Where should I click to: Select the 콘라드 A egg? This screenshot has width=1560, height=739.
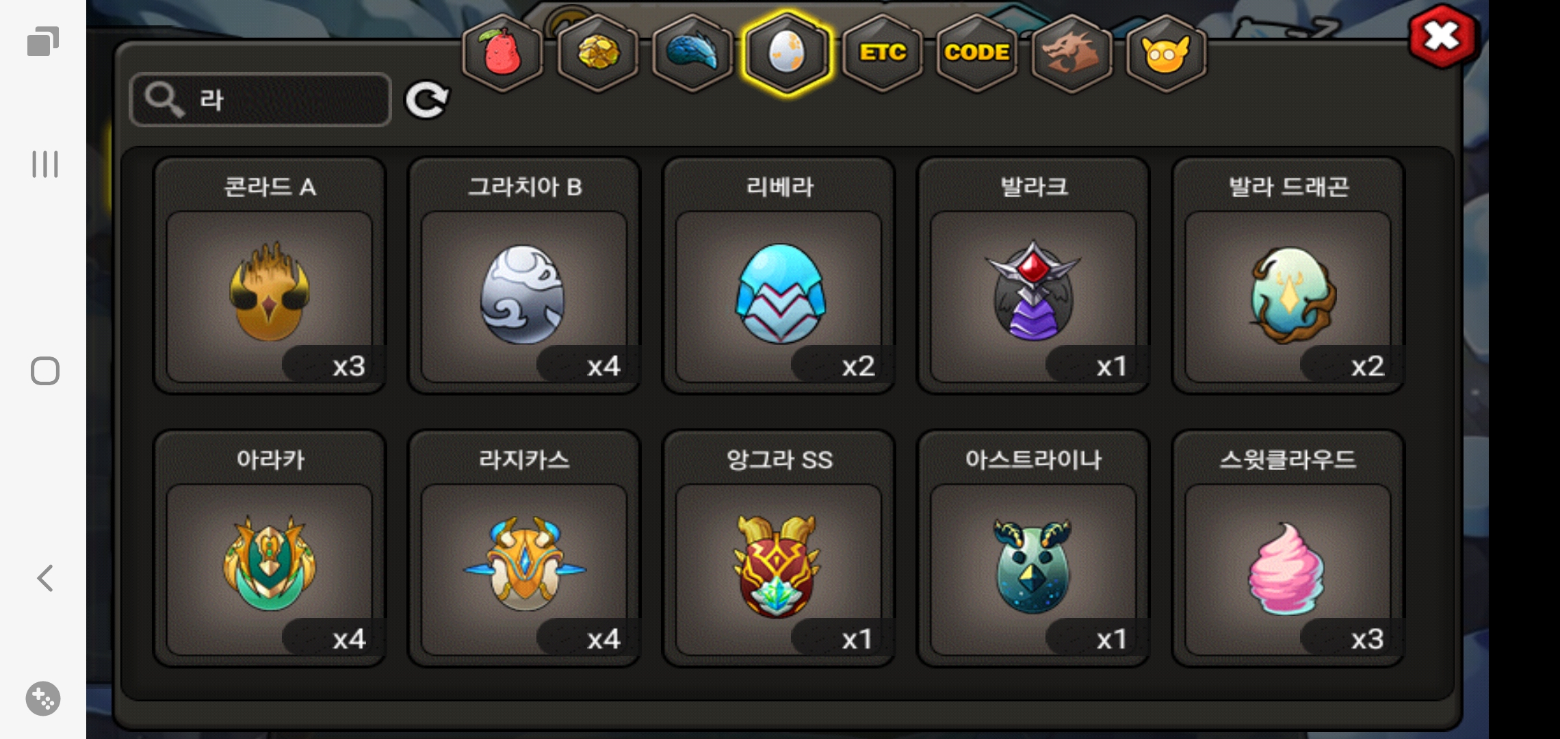pos(270,275)
